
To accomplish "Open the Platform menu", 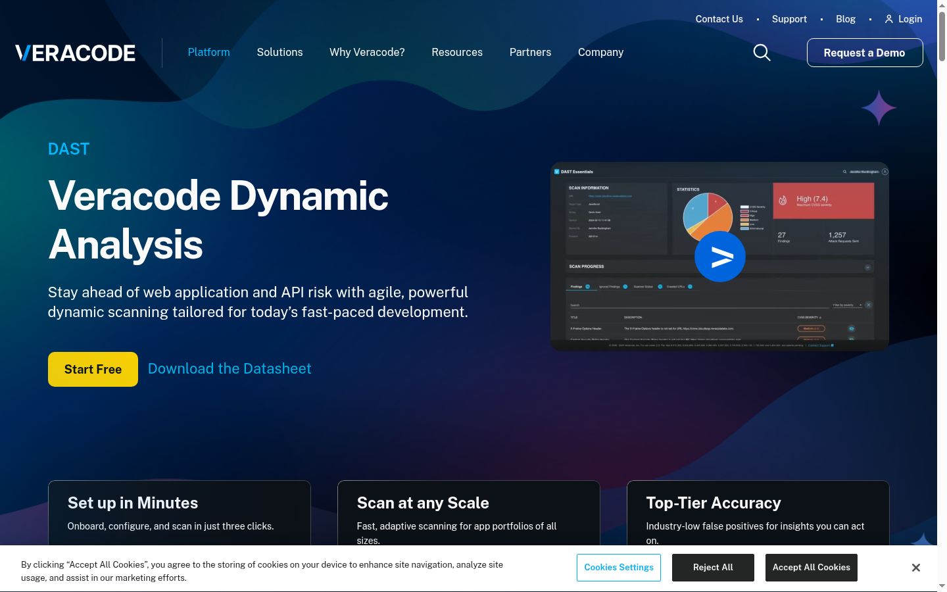I will point(209,52).
